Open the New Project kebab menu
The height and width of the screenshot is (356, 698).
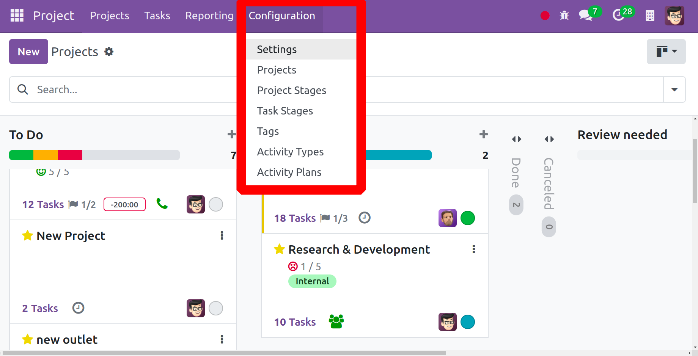coord(222,235)
